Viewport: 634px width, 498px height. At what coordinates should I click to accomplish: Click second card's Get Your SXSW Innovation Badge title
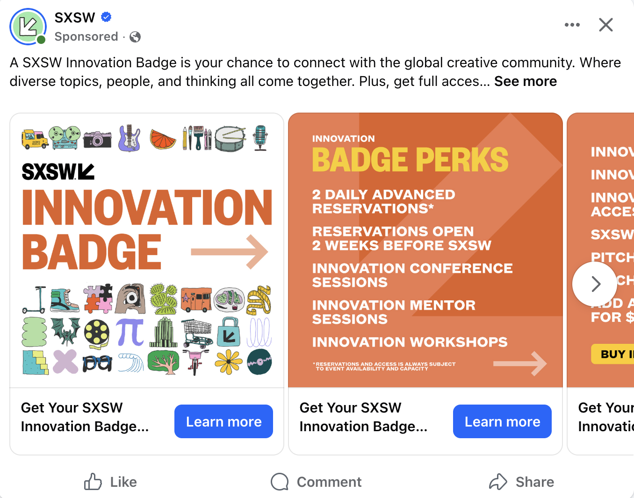tap(363, 417)
